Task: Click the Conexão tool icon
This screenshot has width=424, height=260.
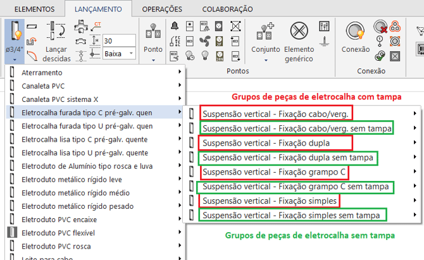Action: (355, 32)
